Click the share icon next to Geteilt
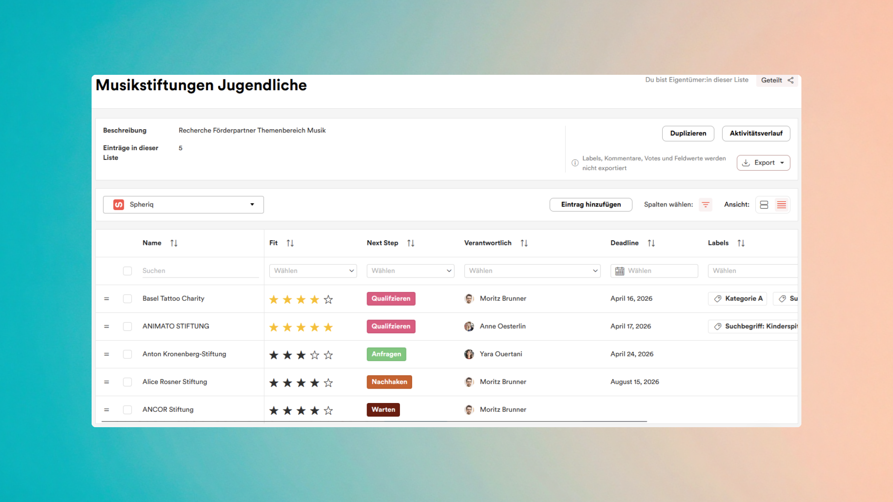 point(791,80)
